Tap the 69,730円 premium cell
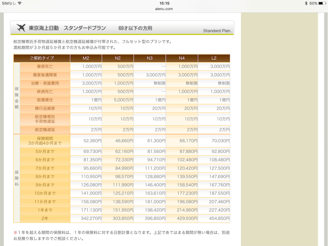Viewport: 328px width, 246px height. coord(86,152)
